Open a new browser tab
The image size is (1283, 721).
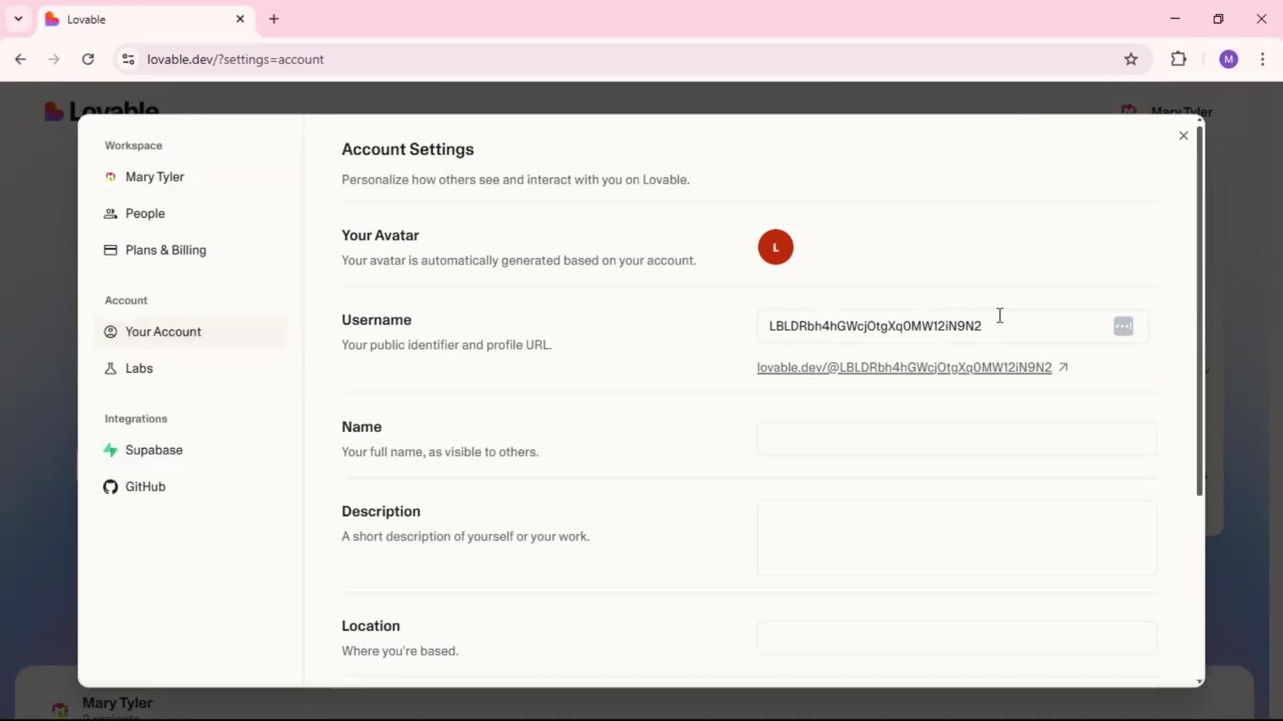point(274,19)
